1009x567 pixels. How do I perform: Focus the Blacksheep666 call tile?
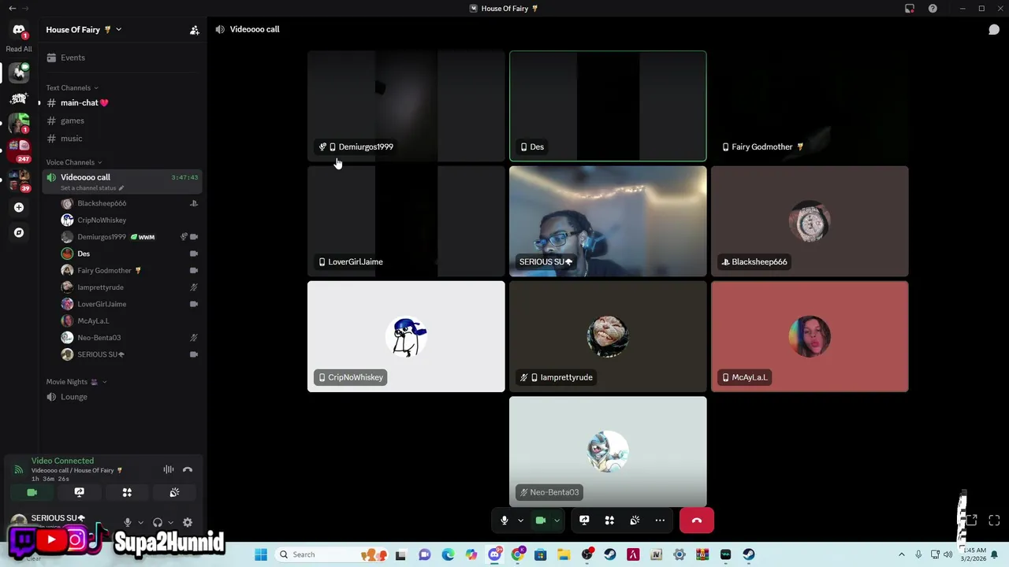(810, 221)
